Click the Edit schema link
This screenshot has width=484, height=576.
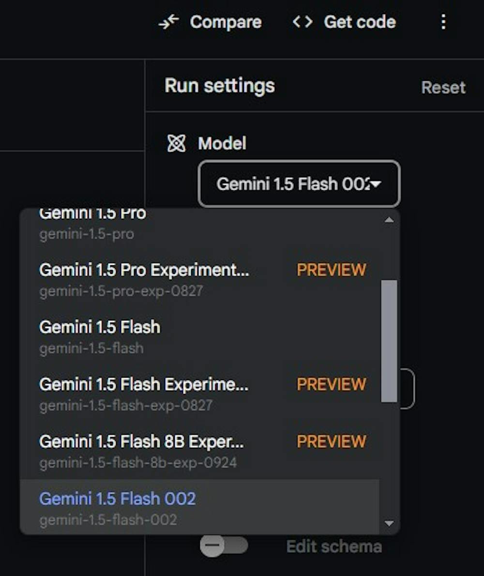pyautogui.click(x=334, y=546)
